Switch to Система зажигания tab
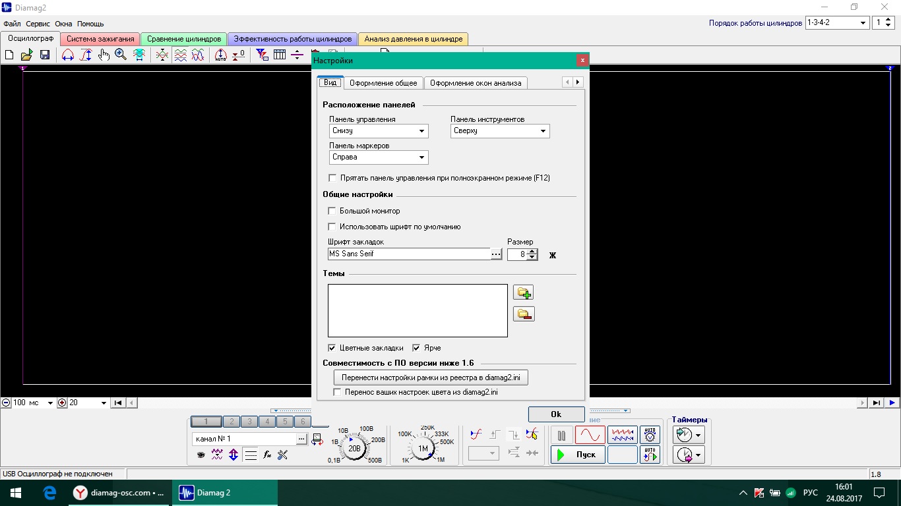The height and width of the screenshot is (506, 901). 100,39
